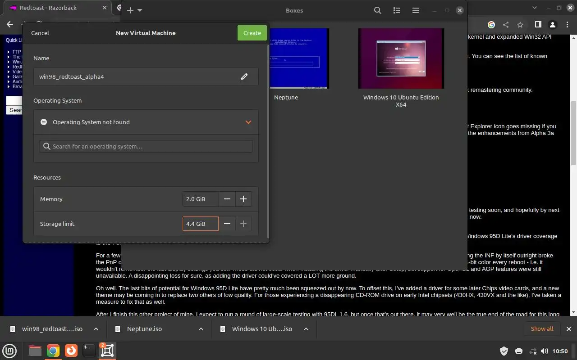Click the Operating System not found row
This screenshot has width=577, height=360.
(146, 122)
